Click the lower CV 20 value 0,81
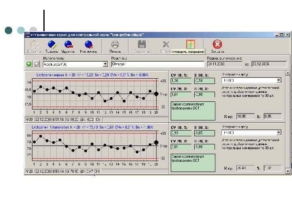Image resolution: width=292 pixels, height=219 pixels. tap(181, 147)
